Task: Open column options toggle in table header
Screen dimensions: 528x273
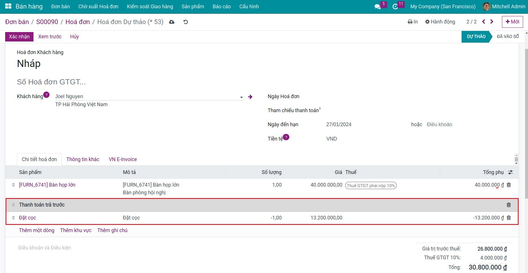Action: pyautogui.click(x=510, y=172)
